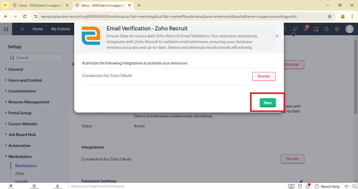This screenshot has width=358, height=189.
Task: Expand Resume Management section
Action: pos(29,102)
